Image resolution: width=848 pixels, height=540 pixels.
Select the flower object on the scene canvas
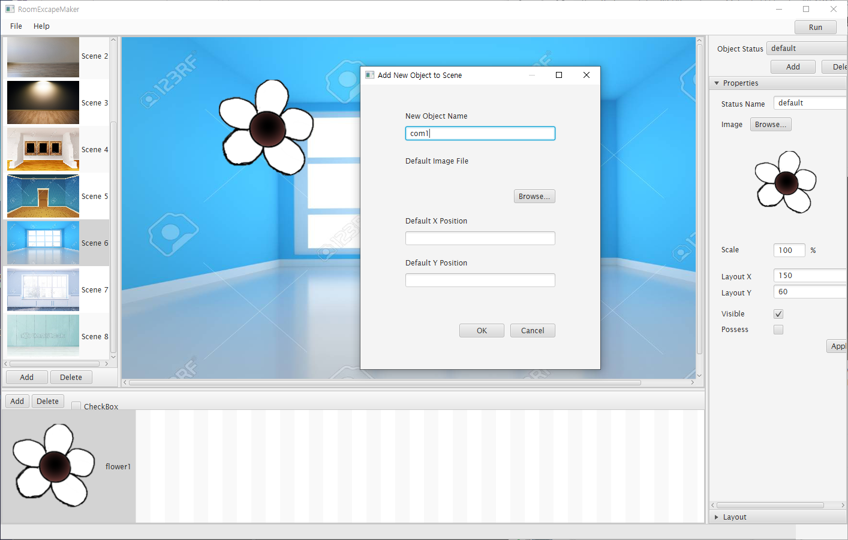pyautogui.click(x=266, y=127)
